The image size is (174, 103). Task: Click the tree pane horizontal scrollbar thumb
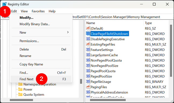[21, 100]
